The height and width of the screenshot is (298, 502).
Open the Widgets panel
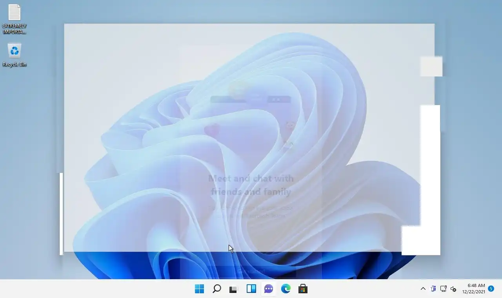[x=251, y=289]
